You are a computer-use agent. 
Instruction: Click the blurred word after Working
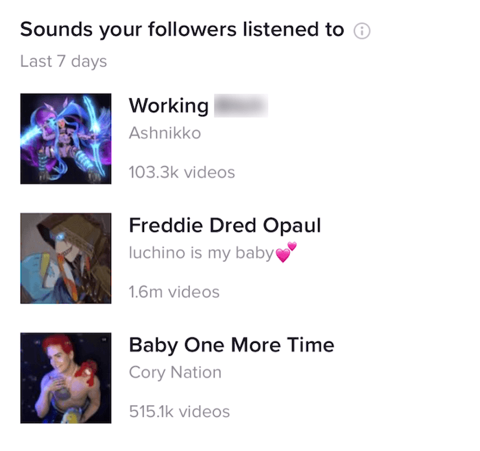241,105
